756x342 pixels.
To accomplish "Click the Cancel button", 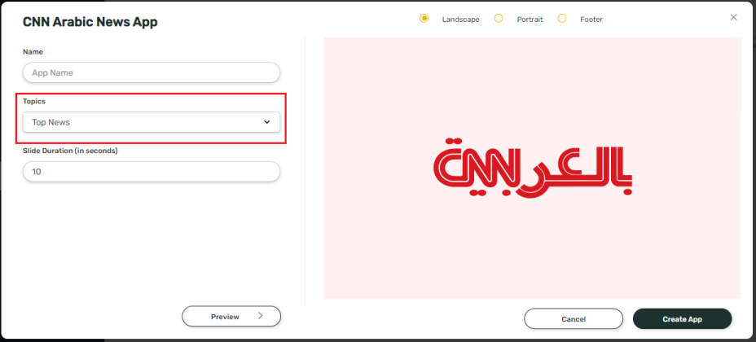I will [574, 319].
